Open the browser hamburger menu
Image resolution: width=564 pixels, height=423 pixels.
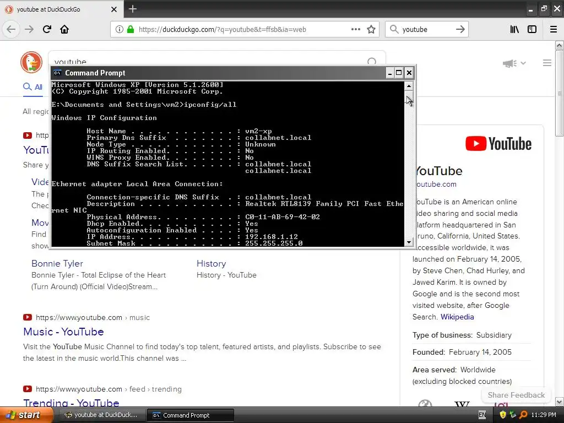click(x=554, y=29)
